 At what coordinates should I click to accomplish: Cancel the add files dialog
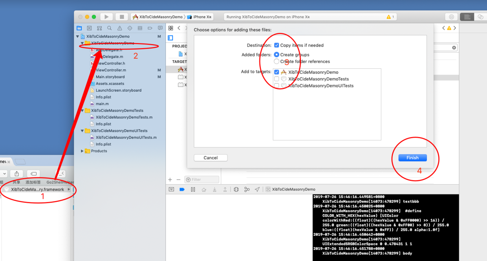pyautogui.click(x=211, y=158)
